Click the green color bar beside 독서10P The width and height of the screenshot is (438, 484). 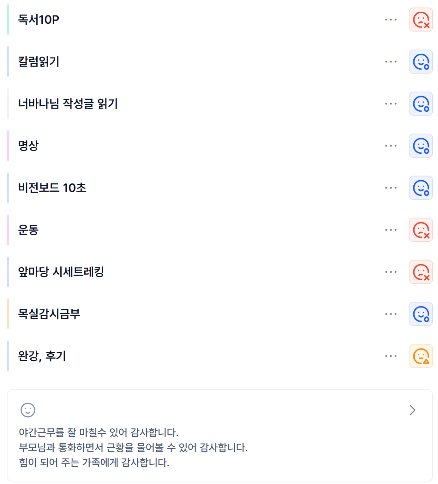tap(8, 20)
